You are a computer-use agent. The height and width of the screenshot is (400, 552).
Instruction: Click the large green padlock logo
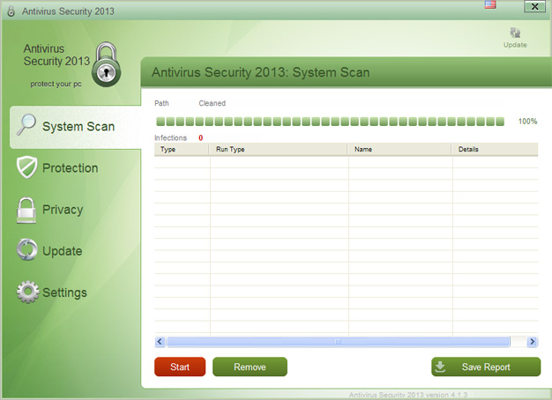coord(107,64)
